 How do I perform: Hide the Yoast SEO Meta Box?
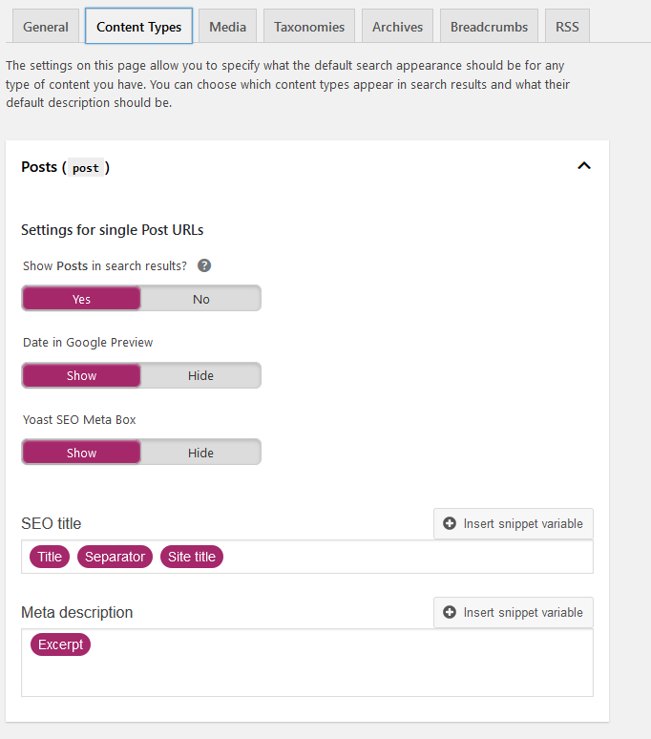[201, 453]
